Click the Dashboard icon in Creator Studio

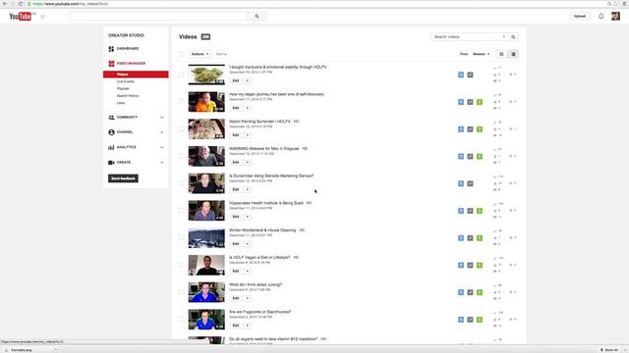pos(111,49)
